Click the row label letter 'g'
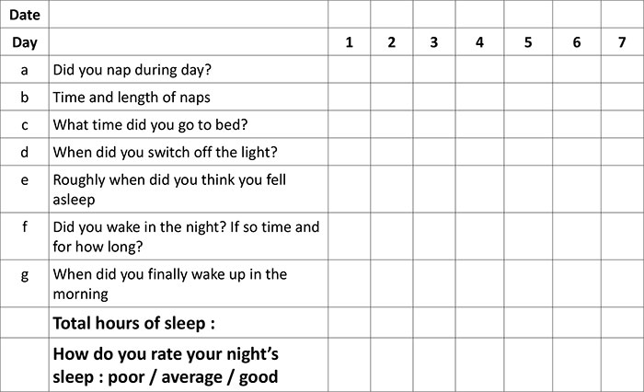The width and height of the screenshot is (644, 392). coord(25,275)
